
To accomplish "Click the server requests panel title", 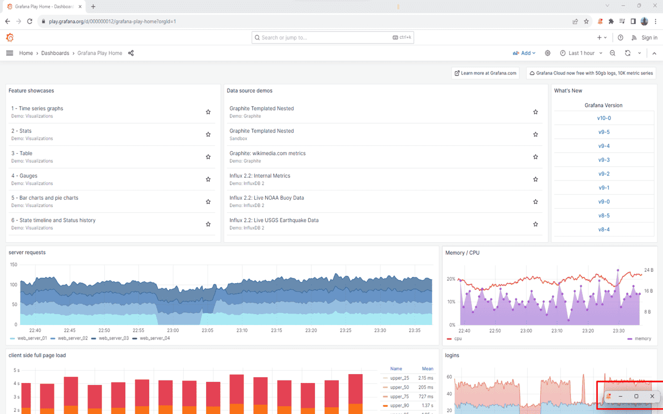I will click(x=27, y=252).
